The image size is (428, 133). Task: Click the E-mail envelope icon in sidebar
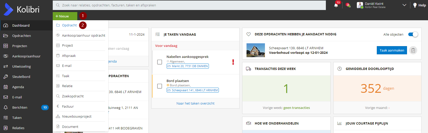[x=6, y=97]
